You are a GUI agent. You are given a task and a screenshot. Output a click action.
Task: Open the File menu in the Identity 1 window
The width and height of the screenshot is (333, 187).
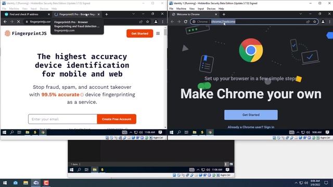171,9
